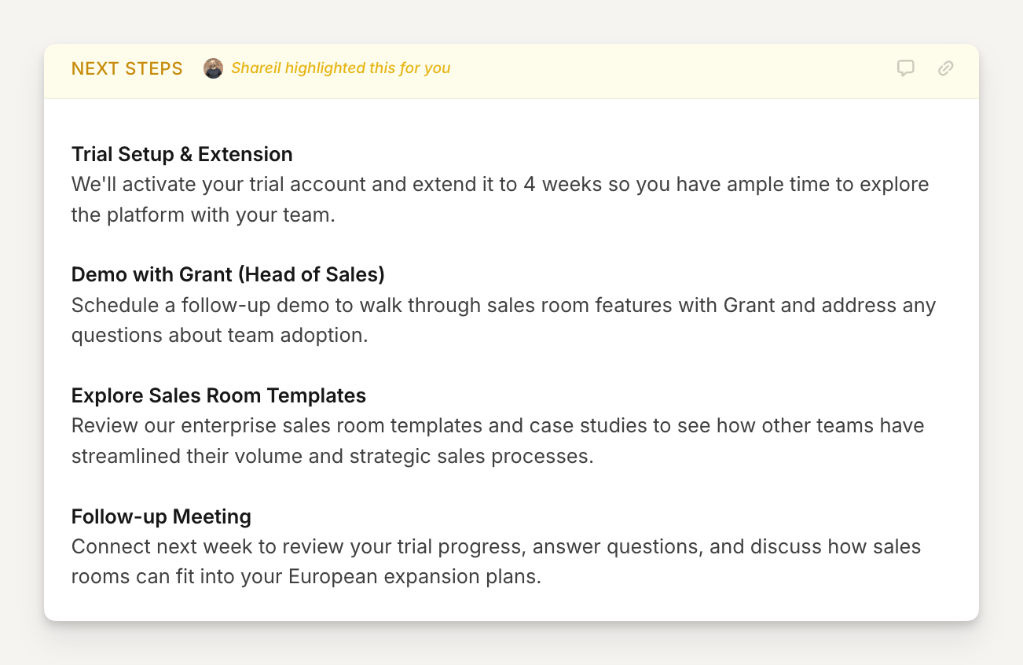Click the trial account activation description paragraph

click(x=500, y=200)
